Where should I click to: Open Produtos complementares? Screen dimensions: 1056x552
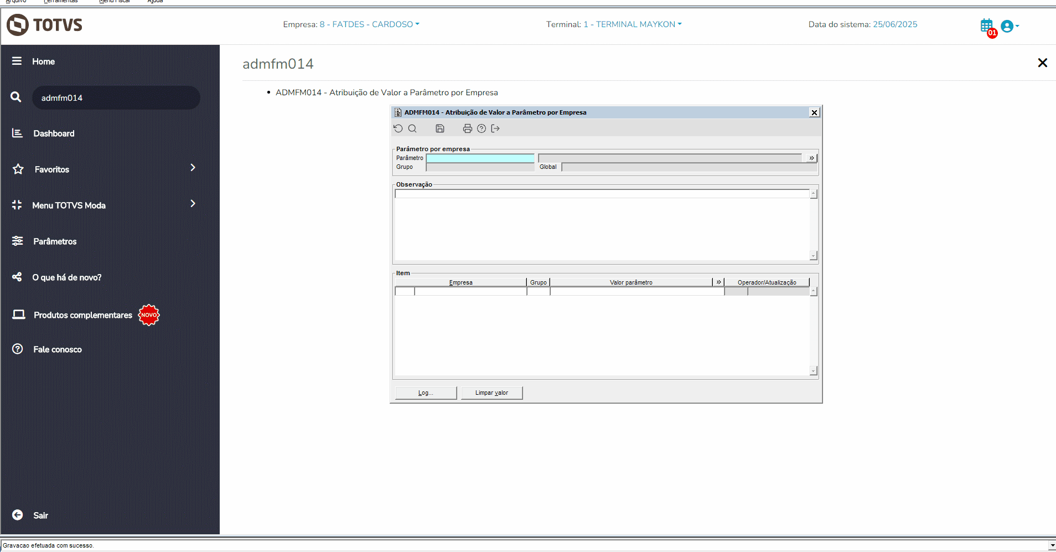83,315
